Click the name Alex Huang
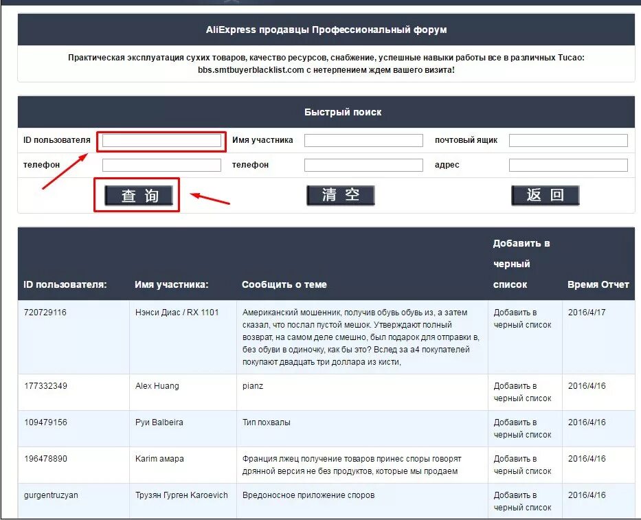The height and width of the screenshot is (520, 641). [157, 386]
